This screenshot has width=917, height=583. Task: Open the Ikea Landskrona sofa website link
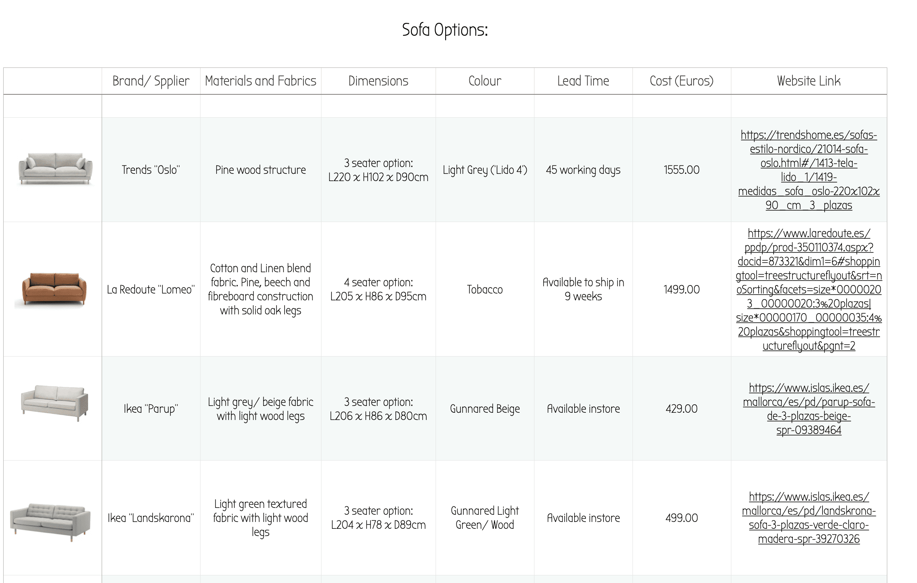click(809, 518)
